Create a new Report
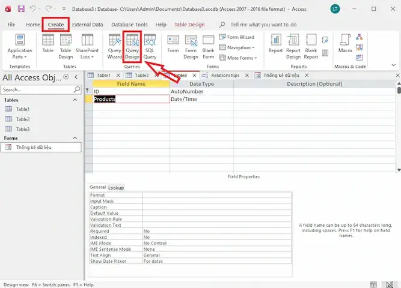 (x=275, y=43)
